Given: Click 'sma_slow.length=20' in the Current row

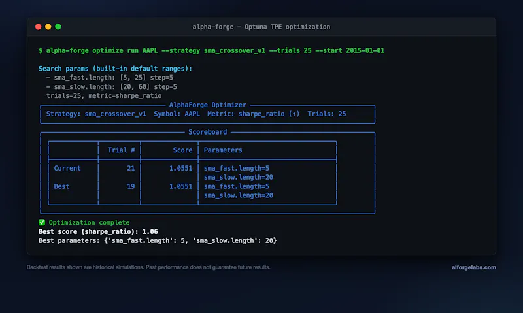Looking at the screenshot, I should (x=238, y=177).
